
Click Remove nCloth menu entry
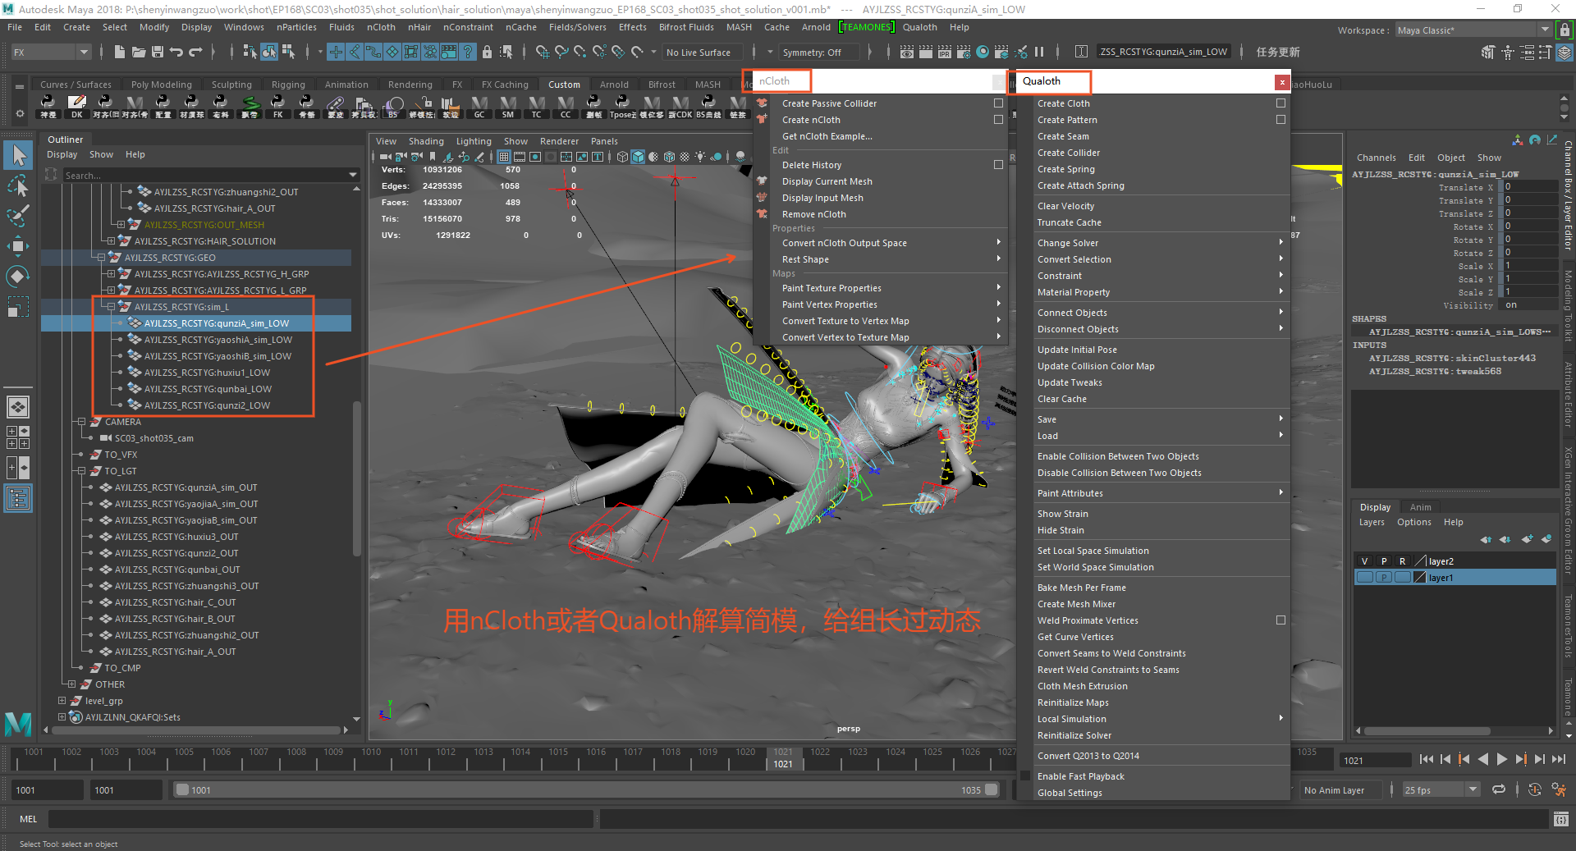pyautogui.click(x=813, y=214)
